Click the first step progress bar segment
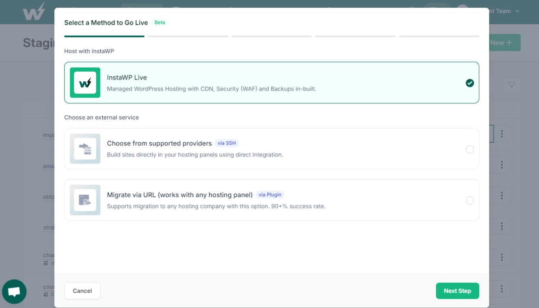539x308 pixels. pos(104,36)
